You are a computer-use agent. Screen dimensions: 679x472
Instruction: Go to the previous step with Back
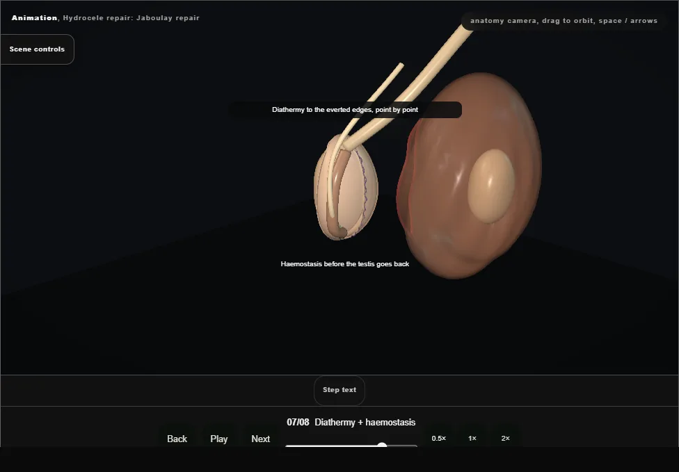[x=177, y=439]
